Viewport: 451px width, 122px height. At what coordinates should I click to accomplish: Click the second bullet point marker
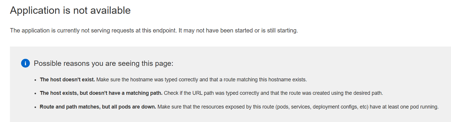coord(35,93)
